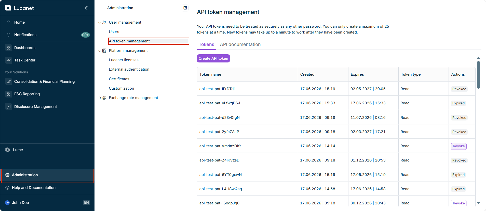The image size is (486, 211).
Task: Click the Exchange rate management icon
Action: coord(104,98)
